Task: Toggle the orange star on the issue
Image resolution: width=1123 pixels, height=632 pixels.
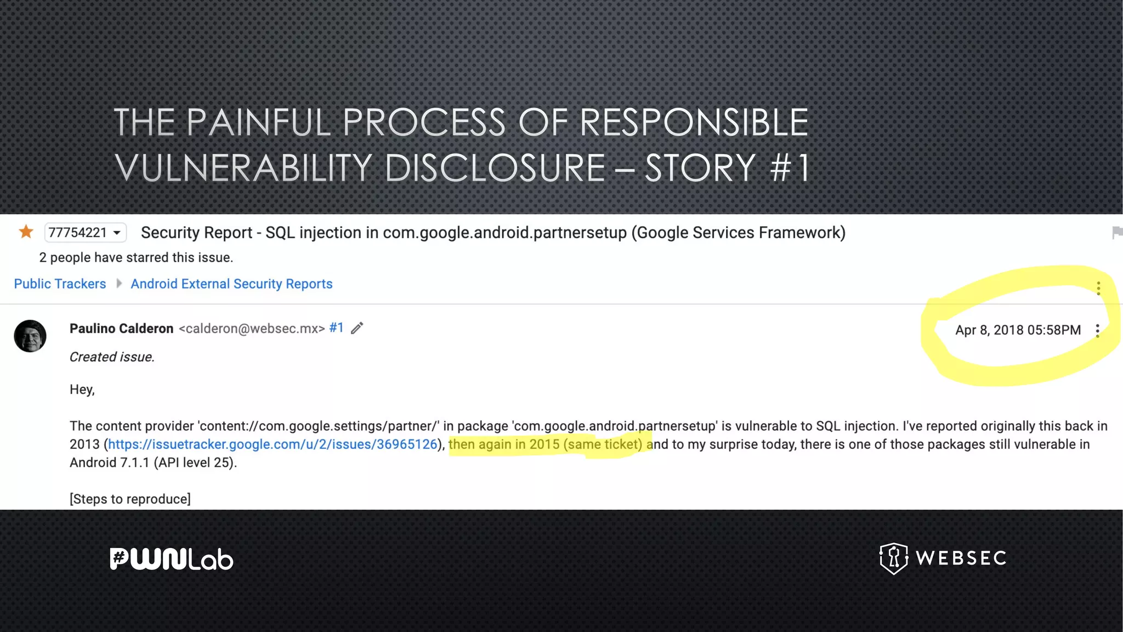Action: (x=26, y=232)
